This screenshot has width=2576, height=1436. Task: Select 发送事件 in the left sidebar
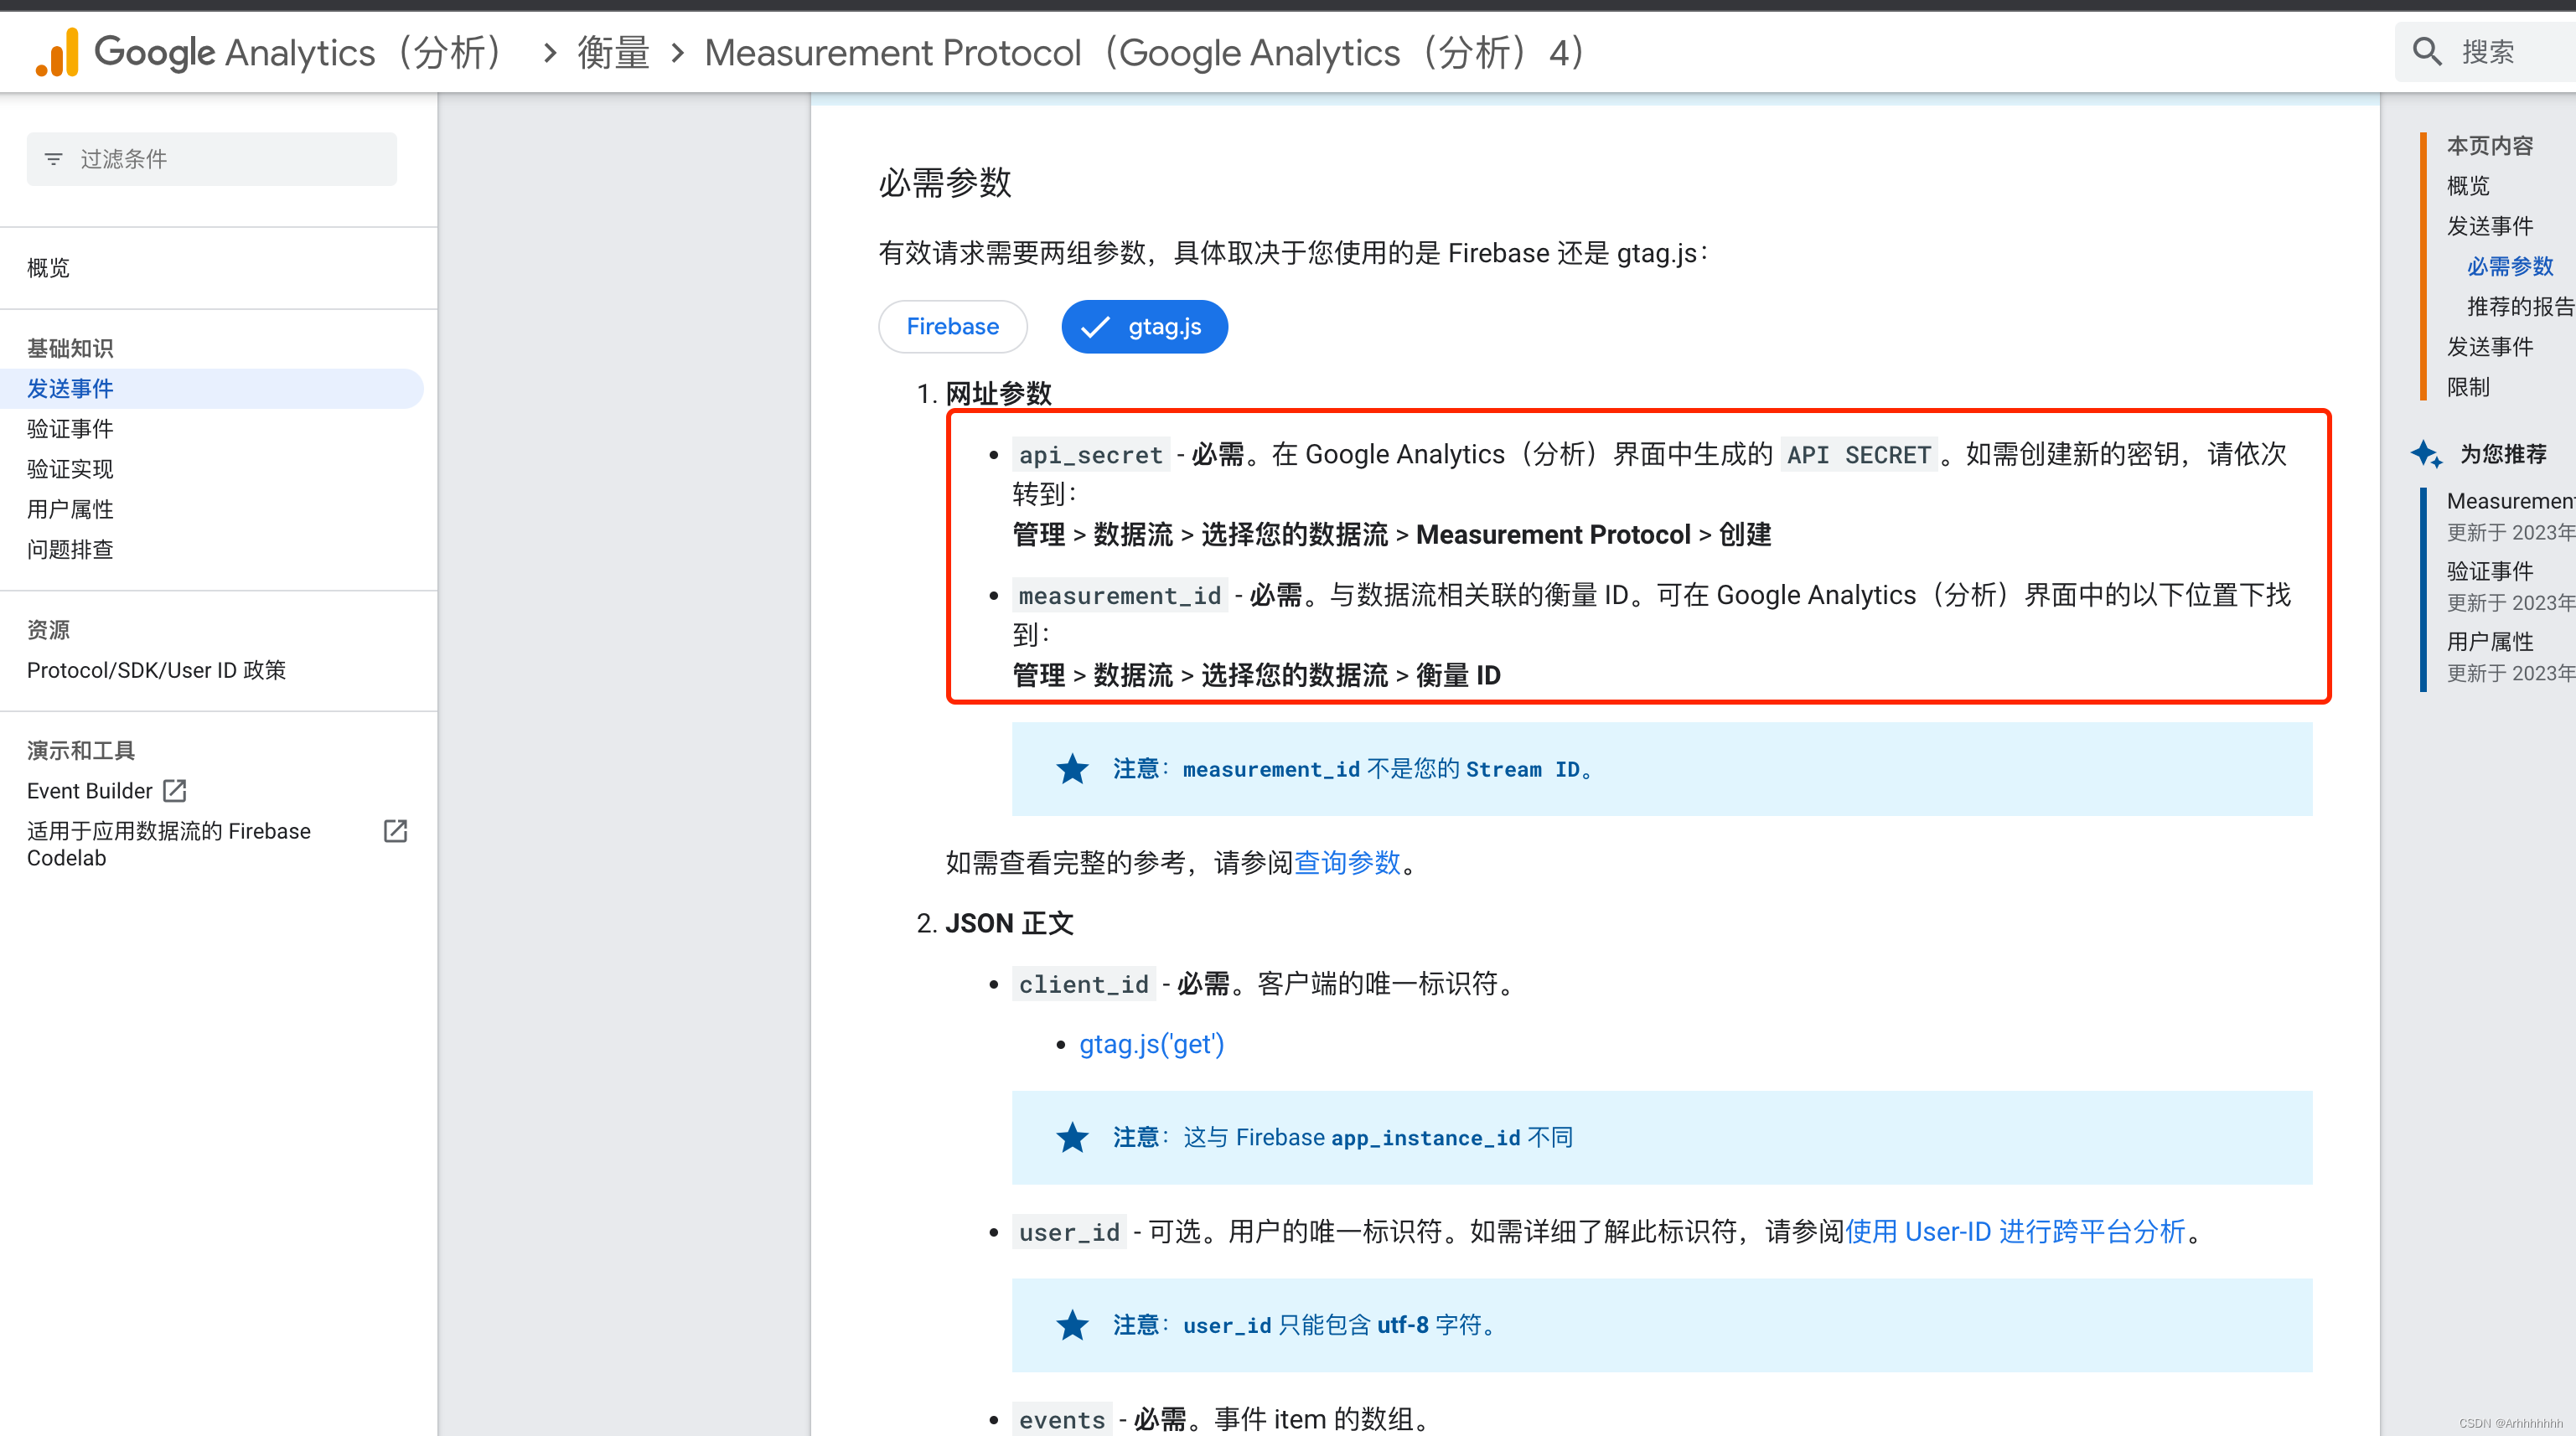pos(211,388)
